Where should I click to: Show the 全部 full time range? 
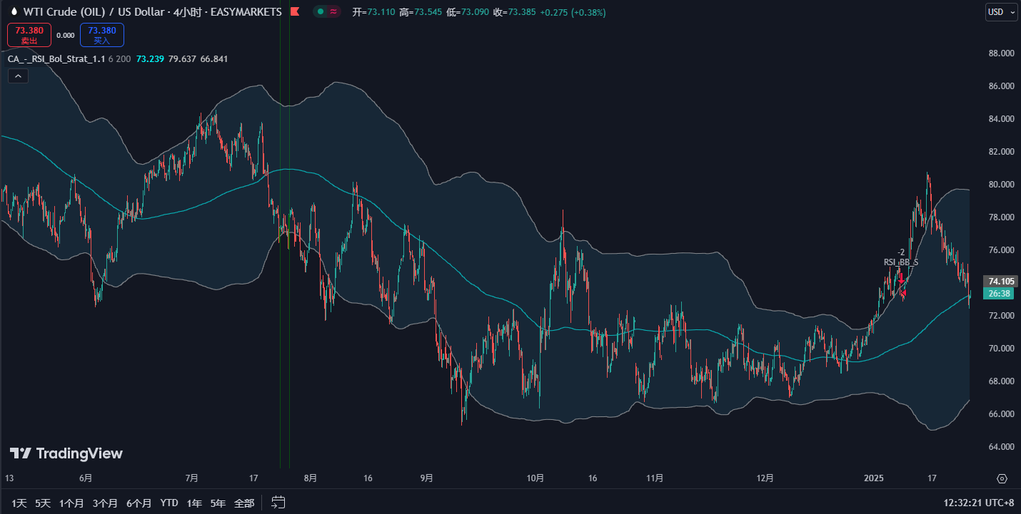point(243,503)
